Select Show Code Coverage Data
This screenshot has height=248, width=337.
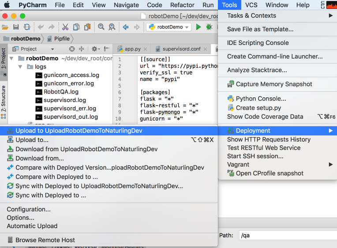[x=277, y=117]
